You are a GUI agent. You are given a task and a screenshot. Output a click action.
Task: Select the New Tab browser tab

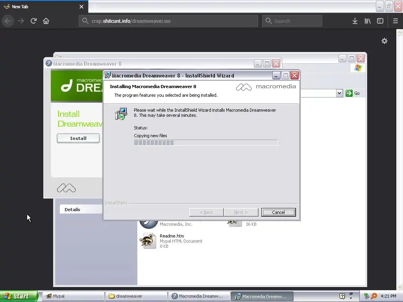44,7
